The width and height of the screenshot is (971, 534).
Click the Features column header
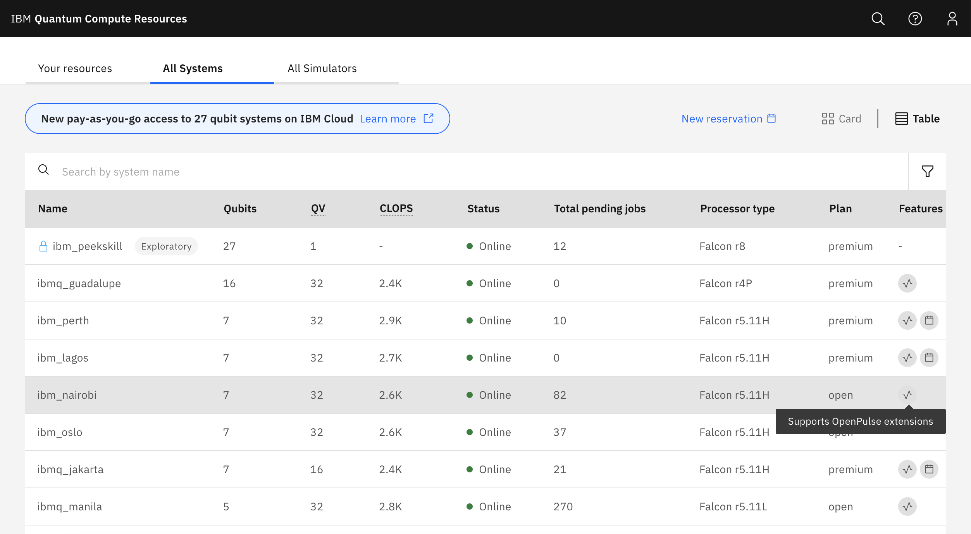tap(921, 208)
